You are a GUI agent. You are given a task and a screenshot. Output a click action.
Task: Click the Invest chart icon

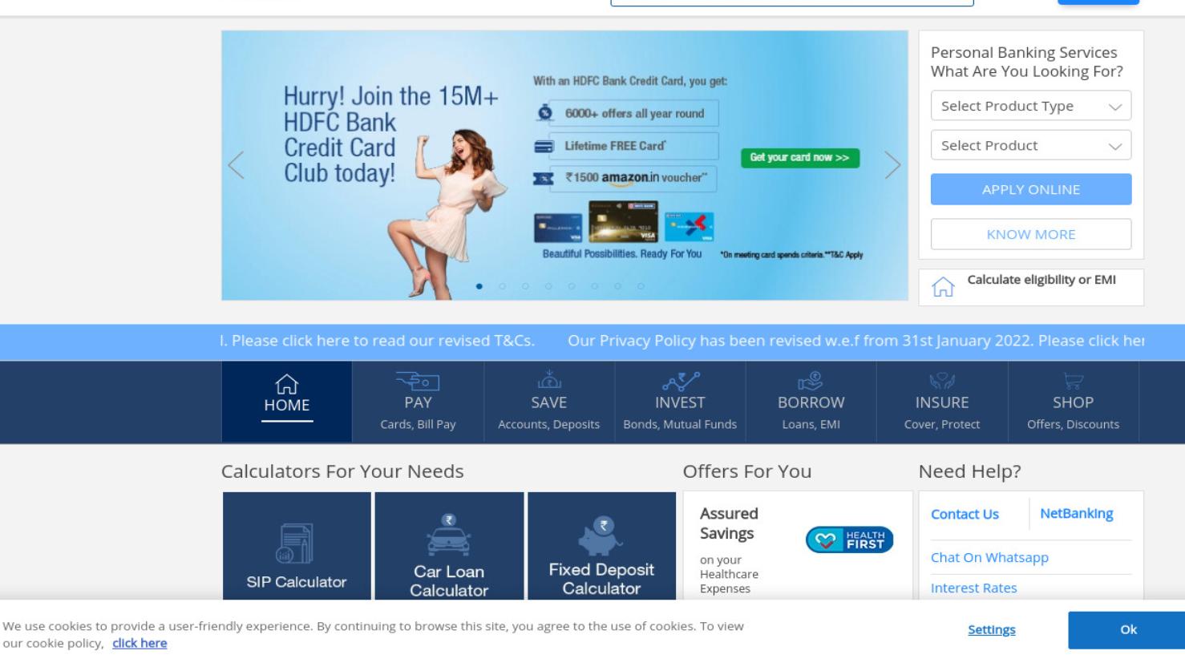point(680,380)
